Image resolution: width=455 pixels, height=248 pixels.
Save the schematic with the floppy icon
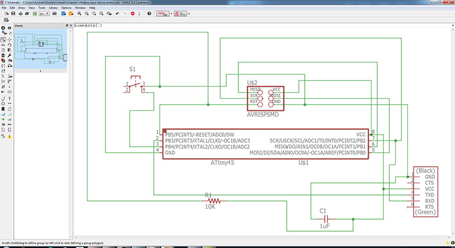13,14
